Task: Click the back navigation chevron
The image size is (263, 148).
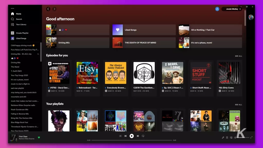Action: click(x=48, y=9)
